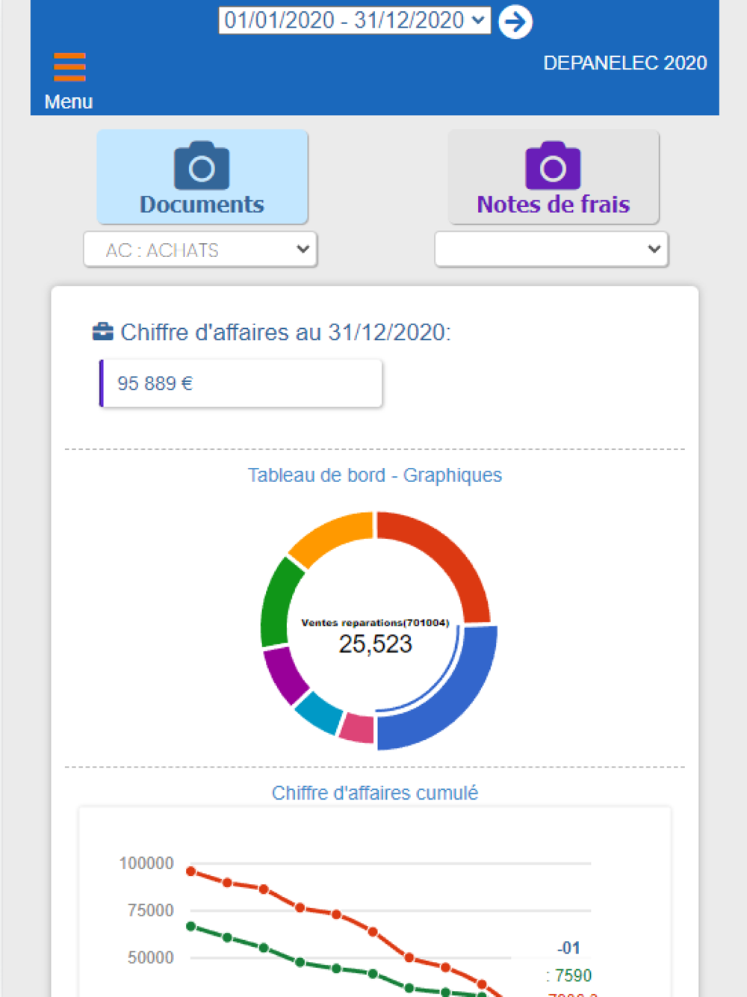The width and height of the screenshot is (747, 997).
Task: Click the blue arrow next to date range
Action: [515, 22]
